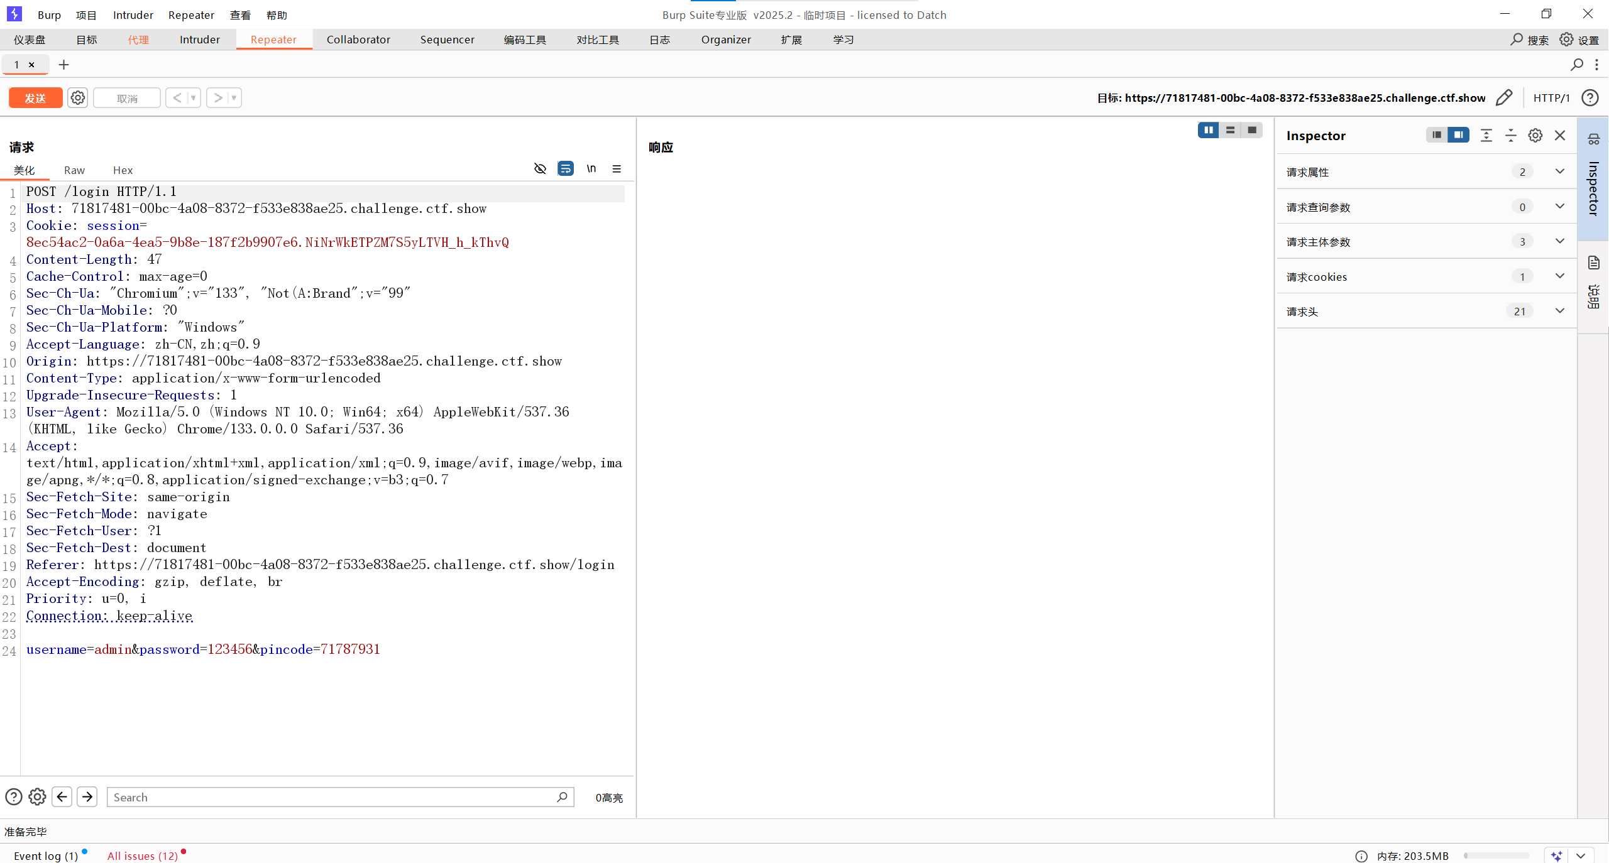Image resolution: width=1609 pixels, height=863 pixels.
Task: Open request editor hamburger menu
Action: tap(617, 168)
